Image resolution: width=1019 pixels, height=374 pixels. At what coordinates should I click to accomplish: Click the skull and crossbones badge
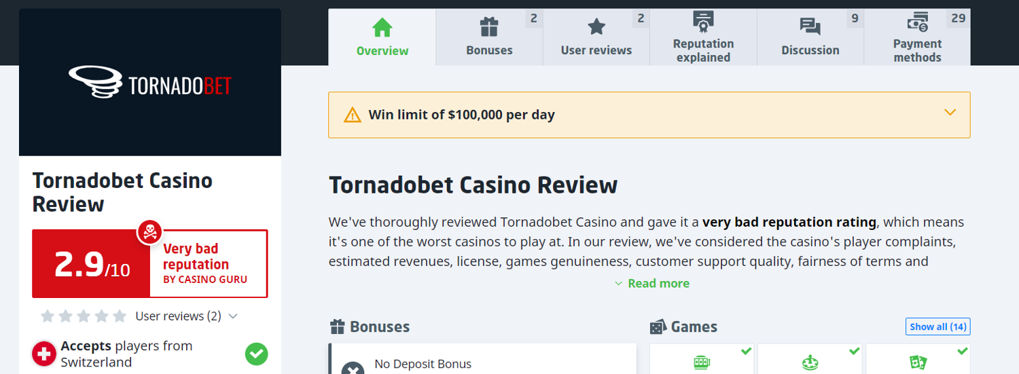tap(149, 232)
